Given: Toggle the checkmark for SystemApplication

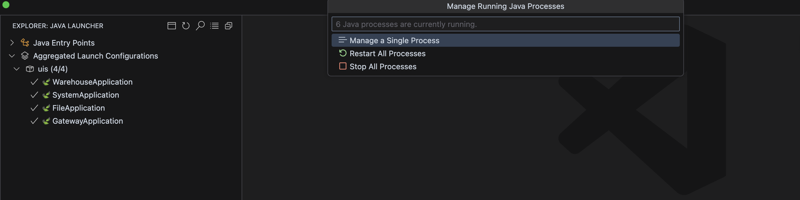Looking at the screenshot, I should point(34,95).
